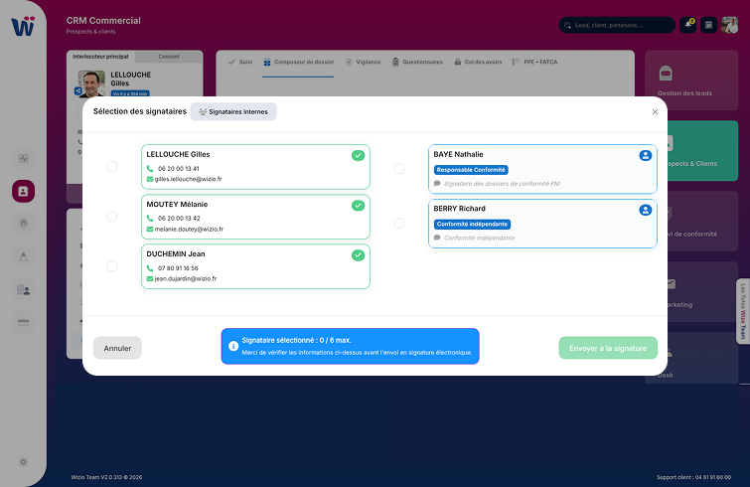Screen dimensions: 750x487
Task: Open settings gear at sidebar bottom
Action: (23, 461)
